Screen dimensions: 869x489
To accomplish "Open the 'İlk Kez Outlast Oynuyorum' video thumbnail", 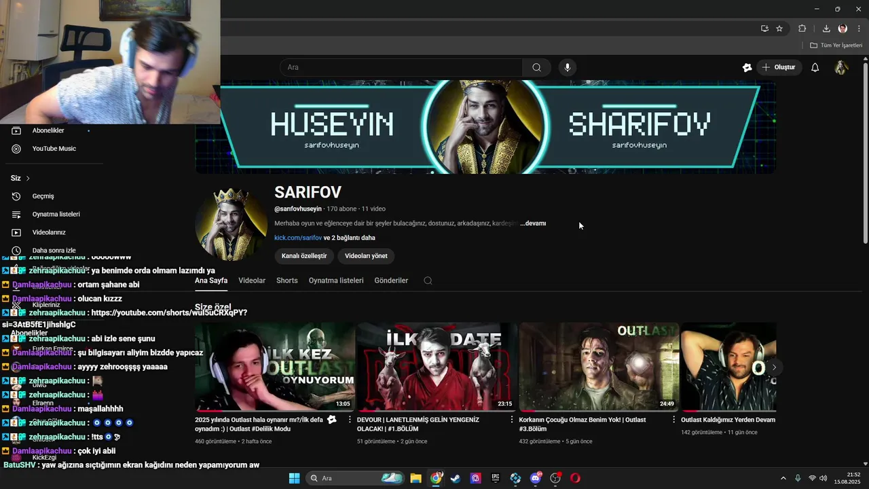I will pos(275,367).
